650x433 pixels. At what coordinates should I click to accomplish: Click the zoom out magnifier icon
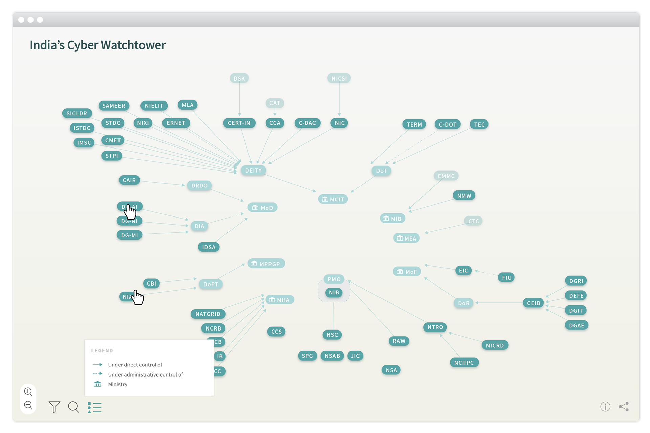point(28,405)
